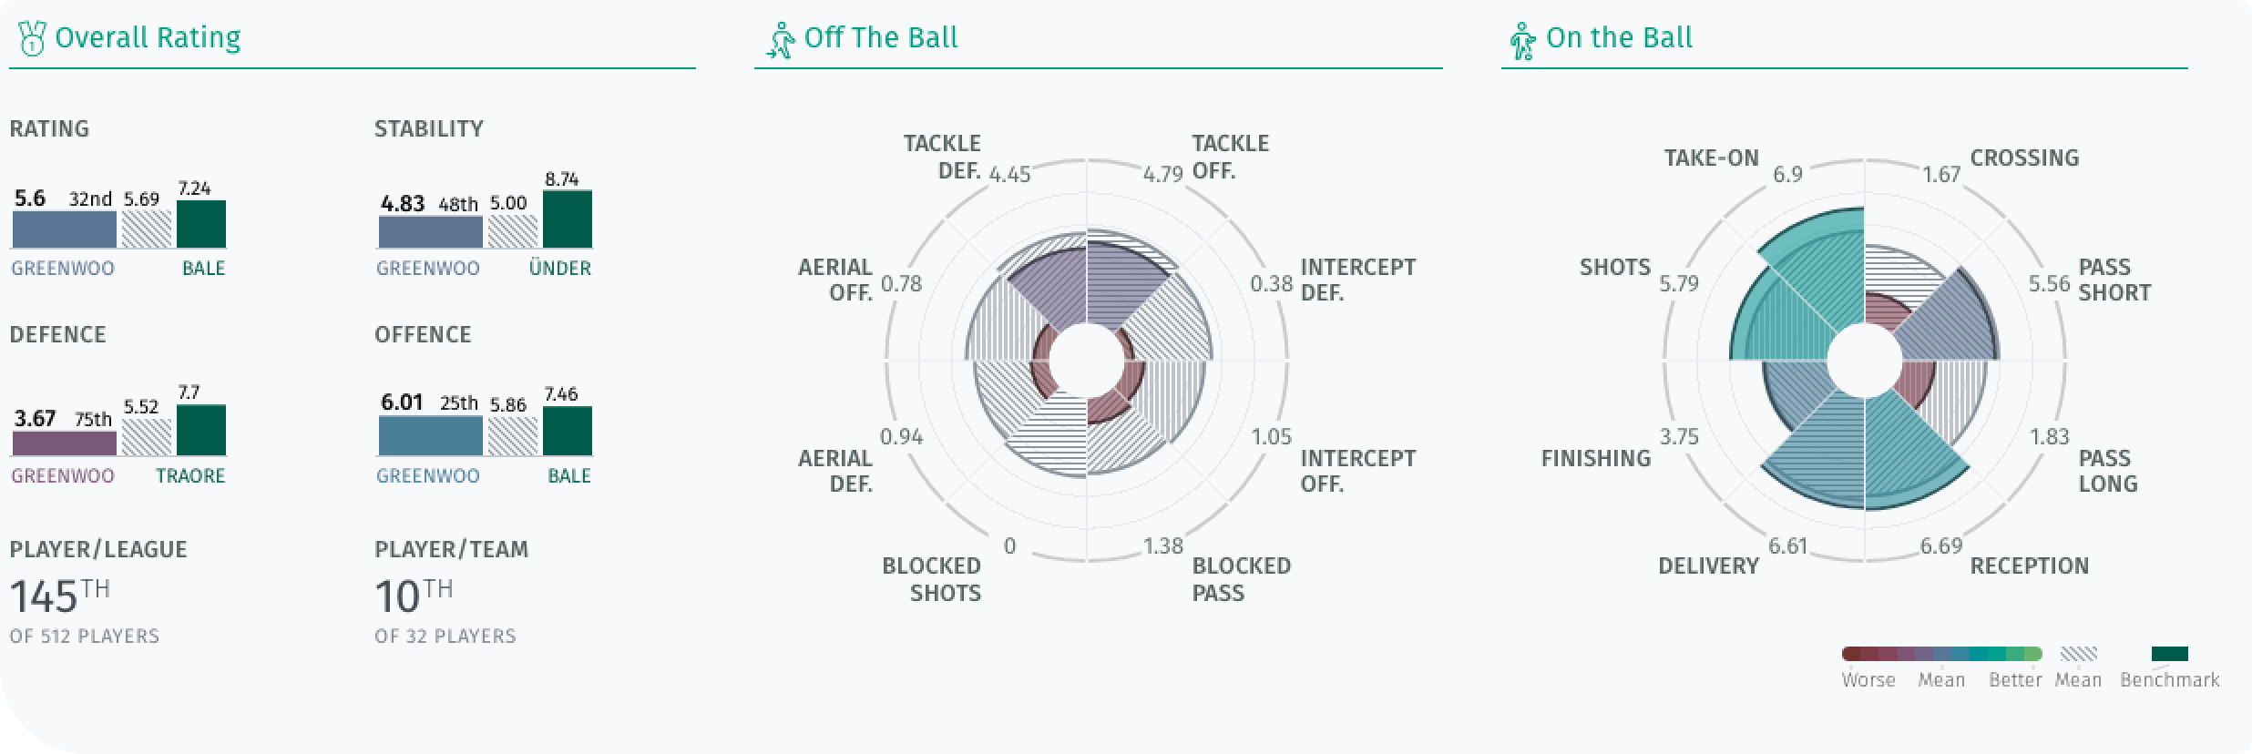This screenshot has height=754, width=2252.
Task: Click the Stability benchmark bar for ÜNDER
Action: click(x=568, y=219)
